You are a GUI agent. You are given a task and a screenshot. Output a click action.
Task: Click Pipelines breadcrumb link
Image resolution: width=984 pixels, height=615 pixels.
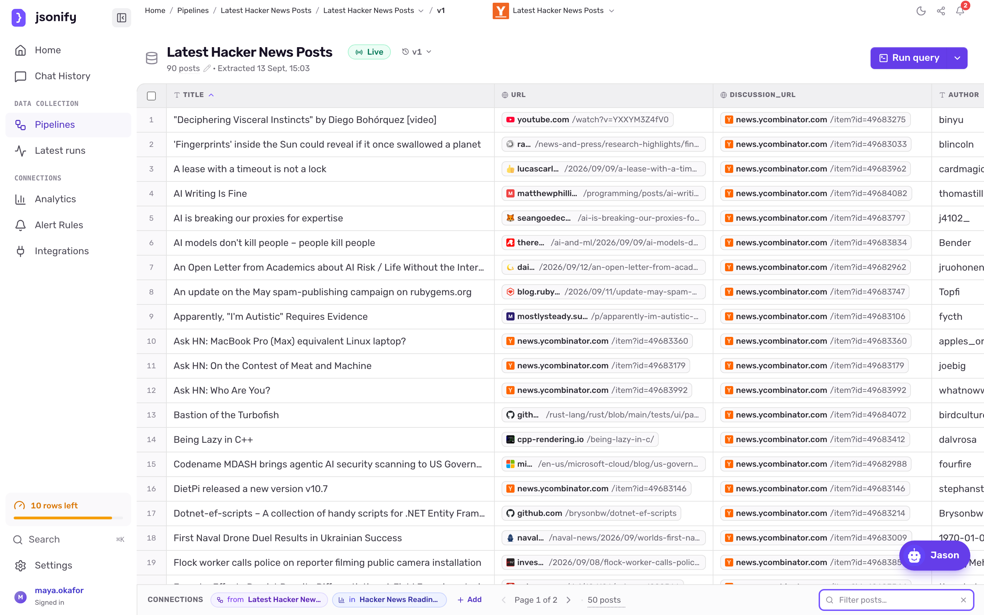click(x=193, y=11)
